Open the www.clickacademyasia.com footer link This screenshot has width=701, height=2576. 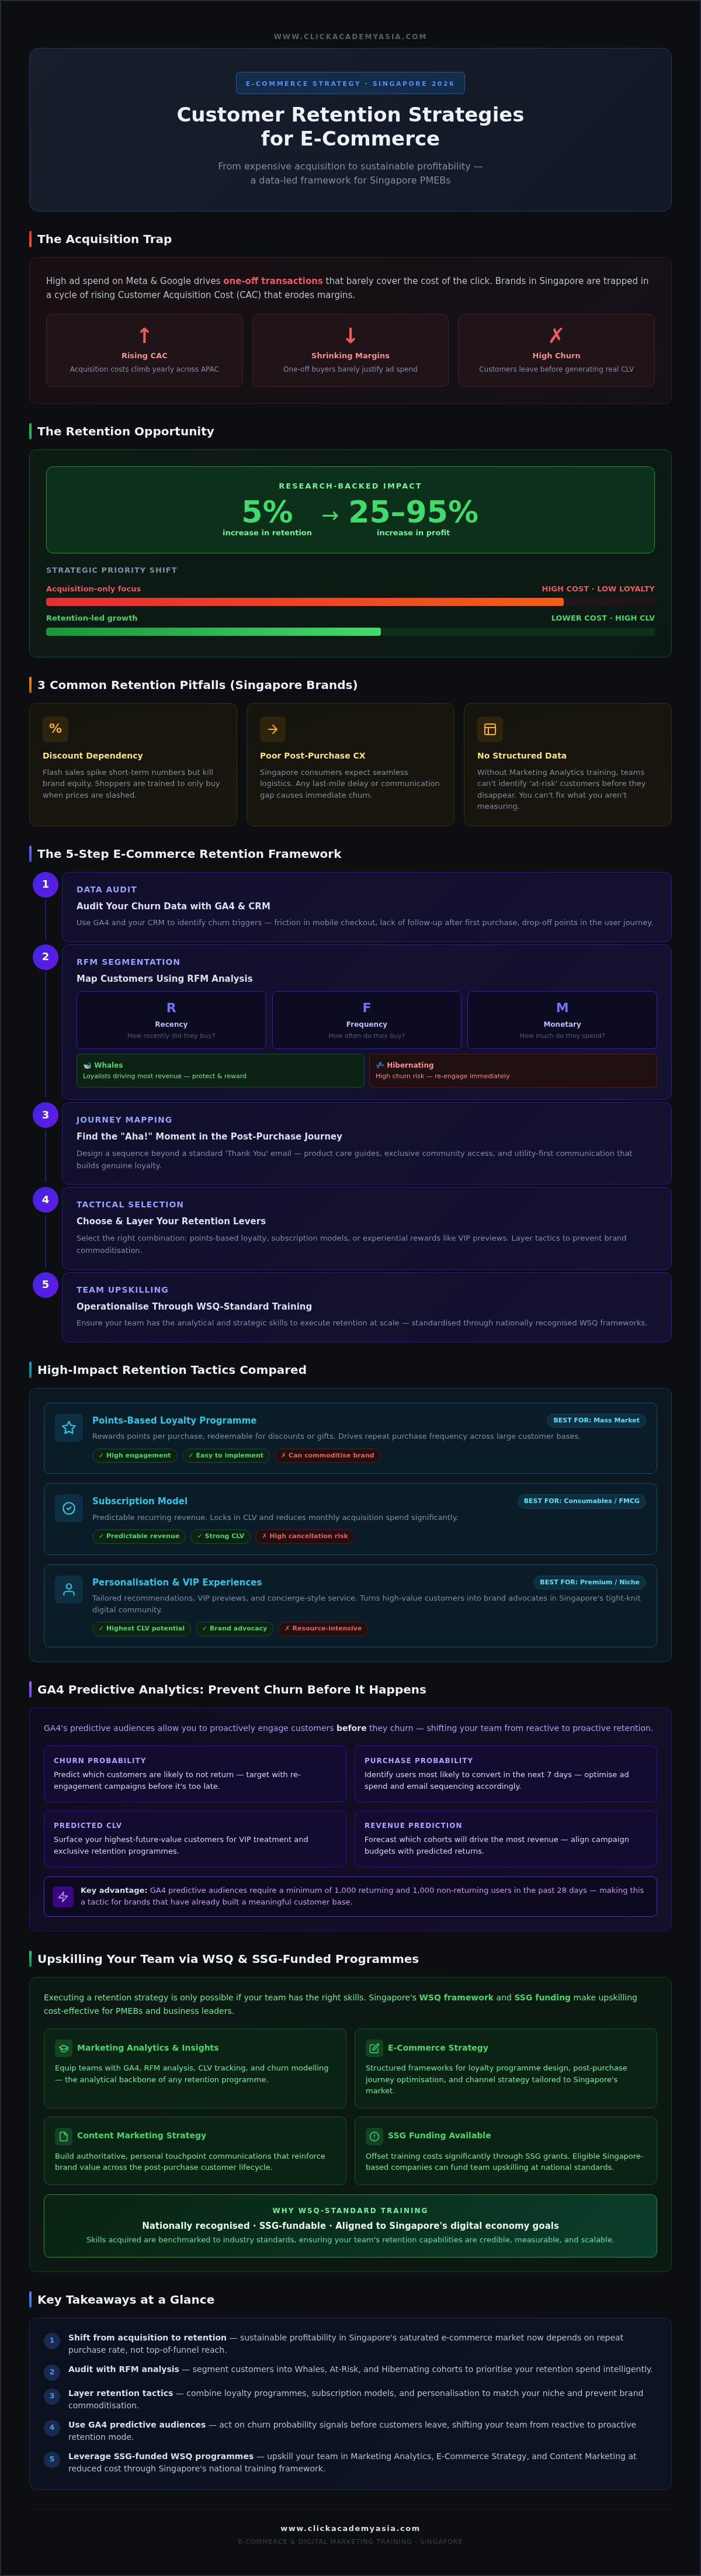pyautogui.click(x=350, y=2528)
